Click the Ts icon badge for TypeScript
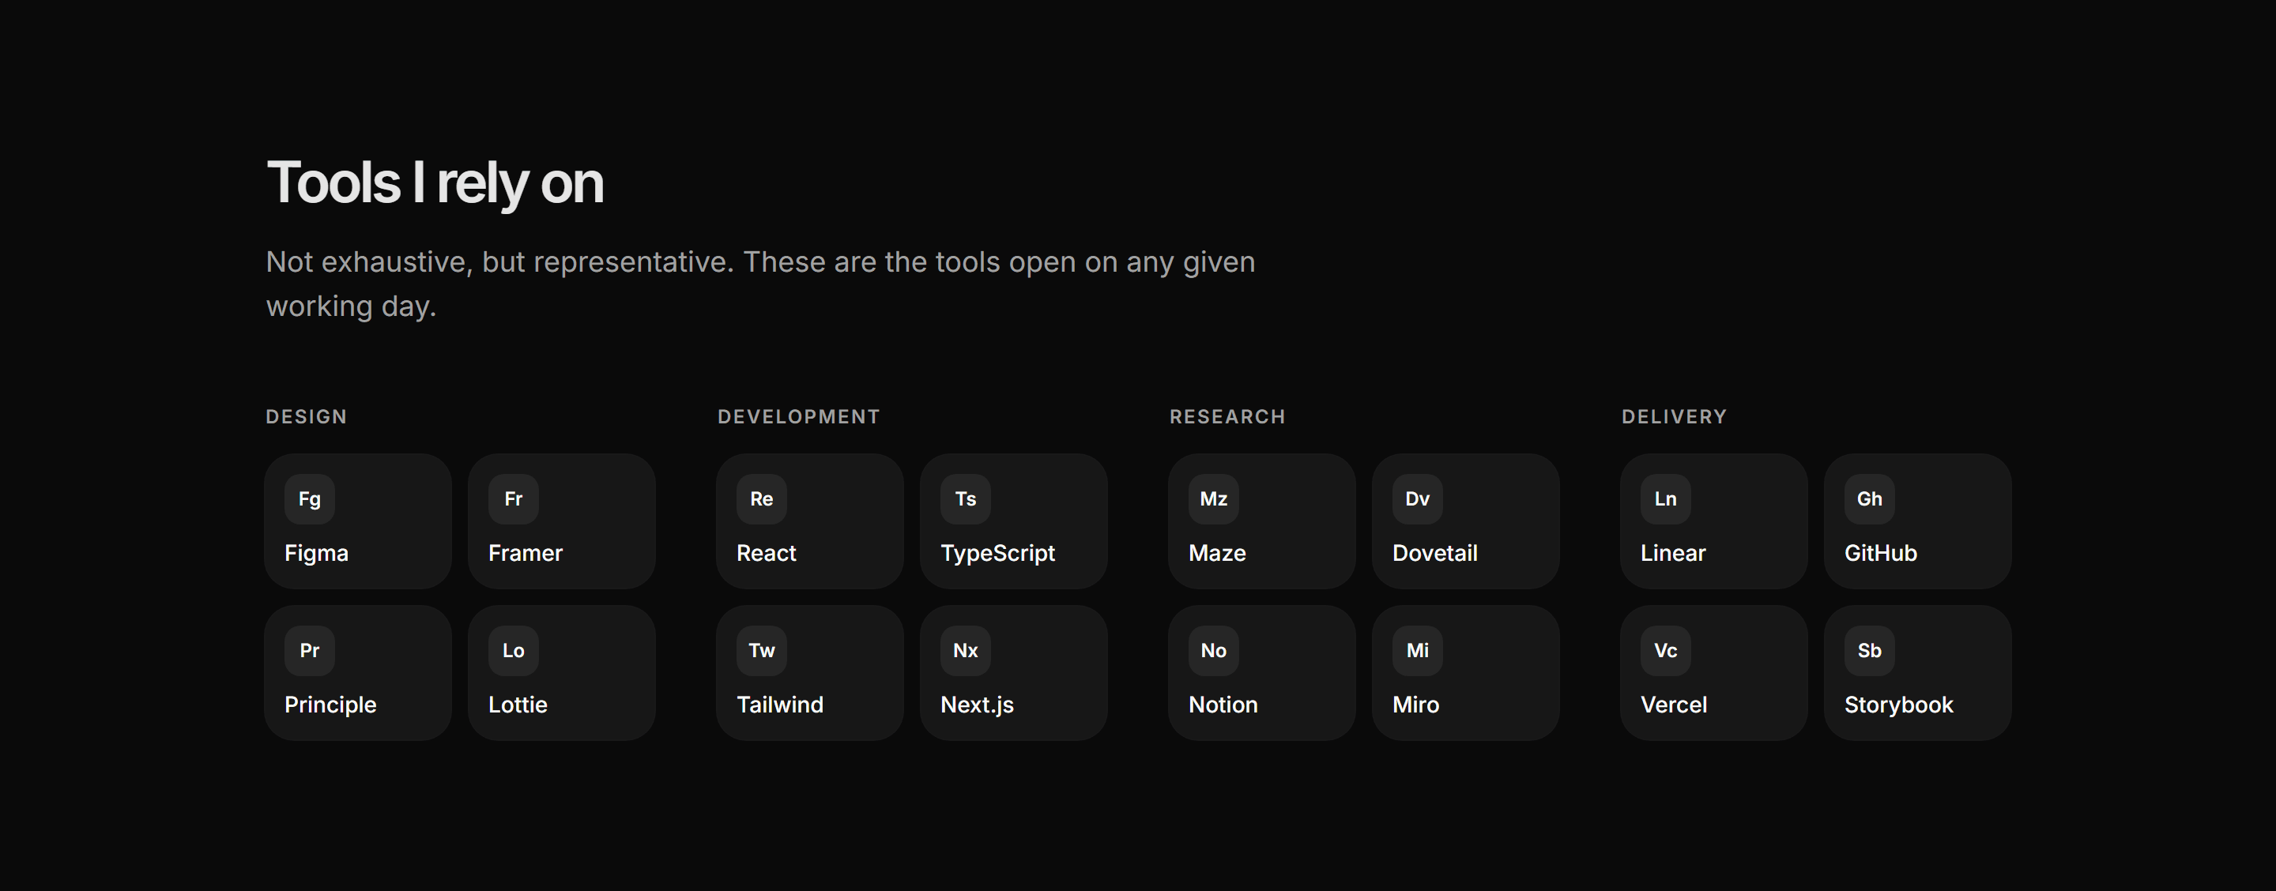 click(x=966, y=499)
